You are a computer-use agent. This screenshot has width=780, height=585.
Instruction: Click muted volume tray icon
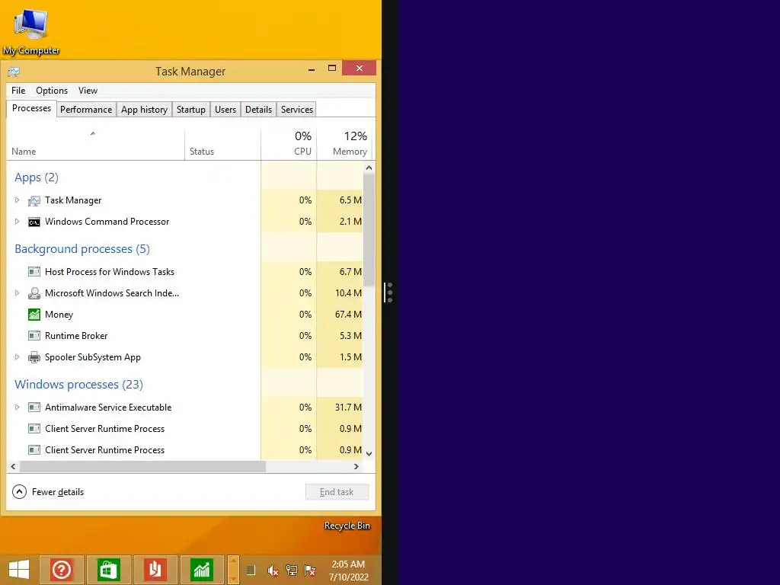[x=273, y=571]
